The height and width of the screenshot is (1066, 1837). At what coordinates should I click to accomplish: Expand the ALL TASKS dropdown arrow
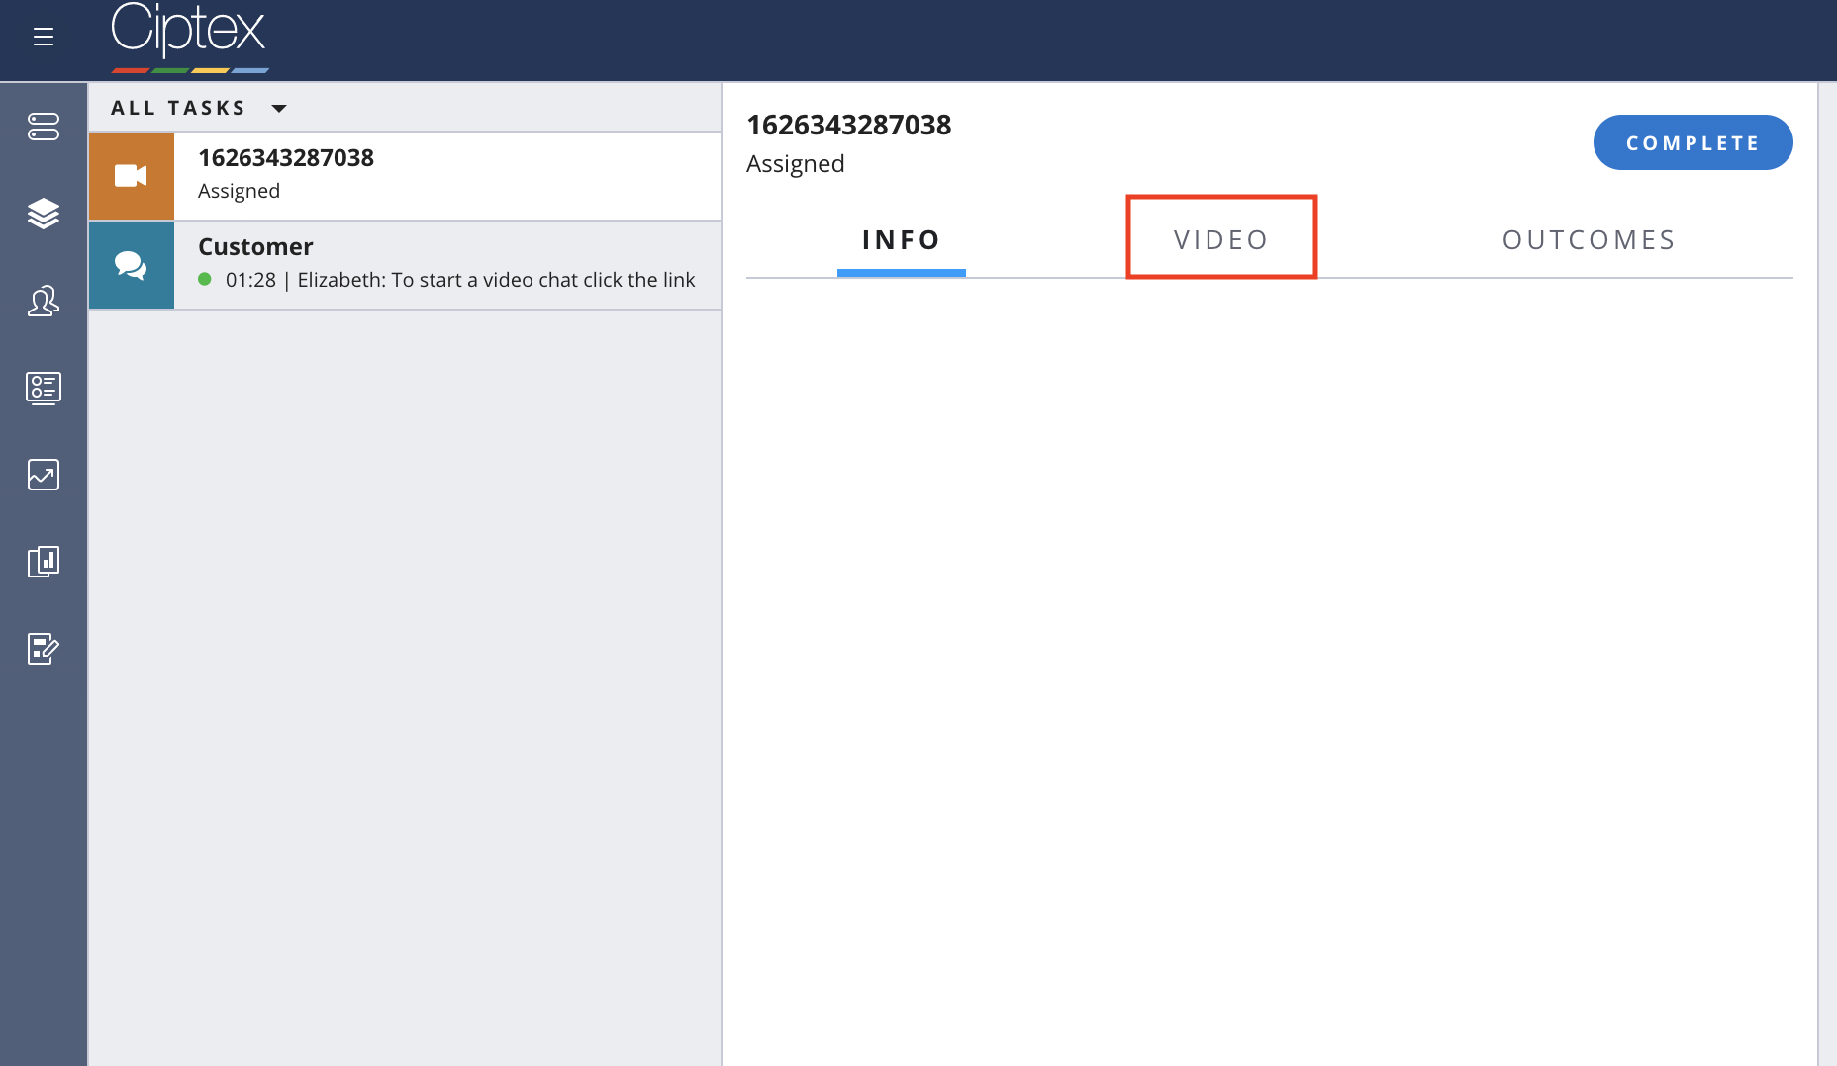(279, 108)
